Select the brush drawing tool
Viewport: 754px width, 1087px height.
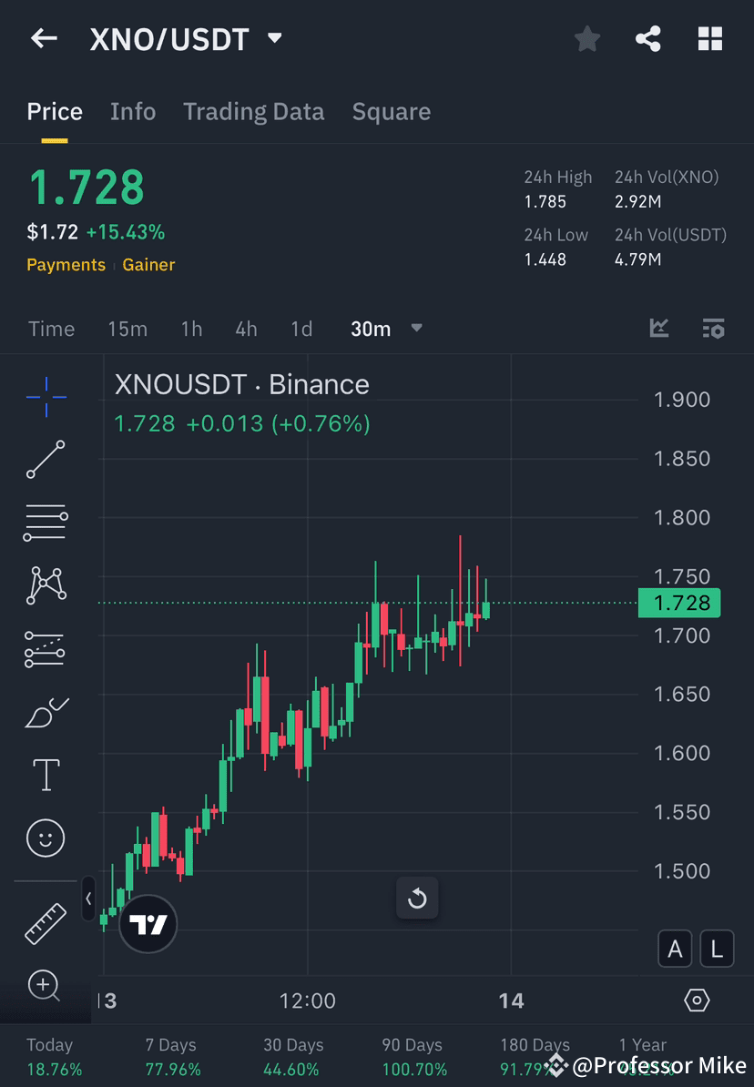pyautogui.click(x=46, y=712)
